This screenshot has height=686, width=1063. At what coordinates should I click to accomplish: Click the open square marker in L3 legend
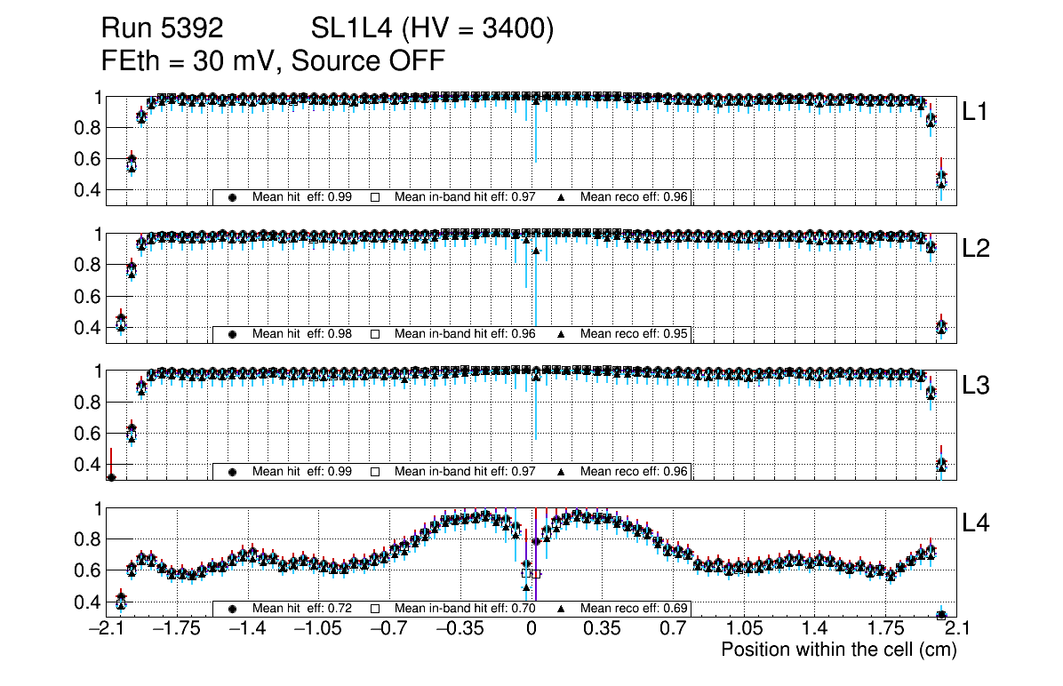point(375,472)
